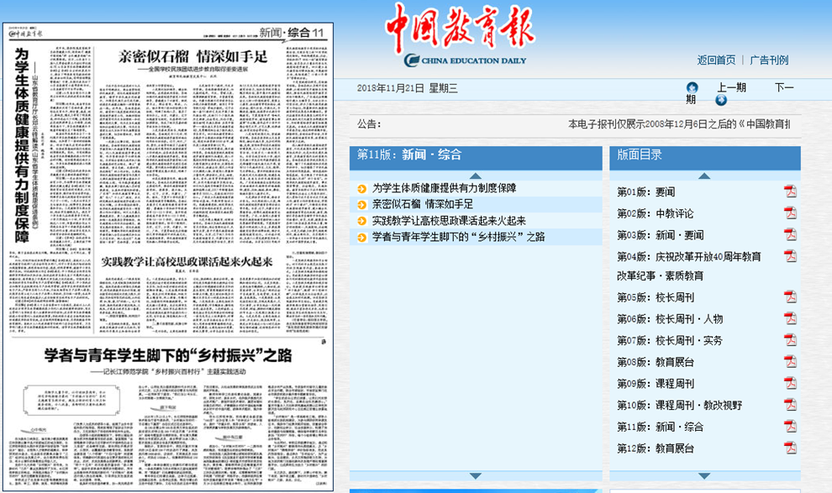Open PDF icon for 第03版 新闻·要闻
The height and width of the screenshot is (493, 832).
pos(790,234)
